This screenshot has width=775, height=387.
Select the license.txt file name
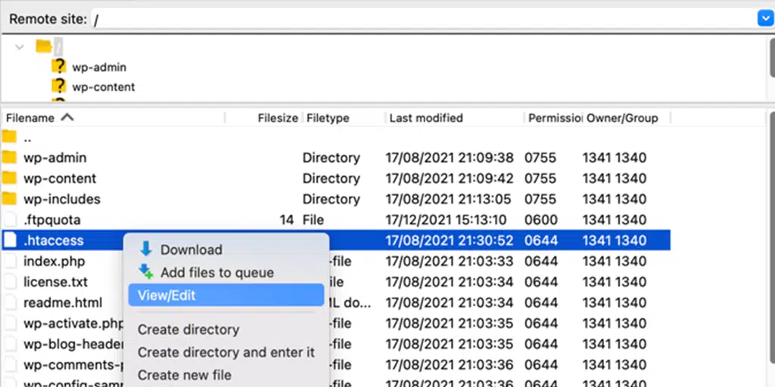[55, 282]
